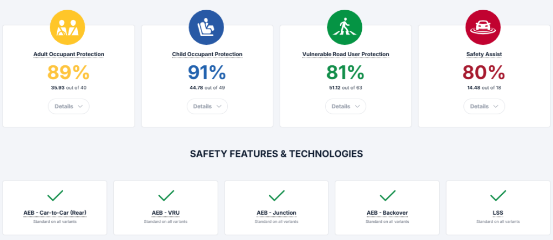
Task: Click the Safety Assist heading link
Action: (484, 54)
